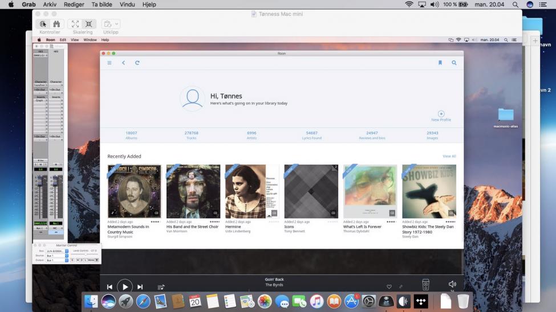Toggle Mono button in Monitor Control
The height and width of the screenshot is (312, 556).
tap(91, 260)
